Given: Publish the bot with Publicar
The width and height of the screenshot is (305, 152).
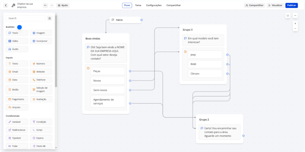Looking at the screenshot, I should pyautogui.click(x=291, y=5).
